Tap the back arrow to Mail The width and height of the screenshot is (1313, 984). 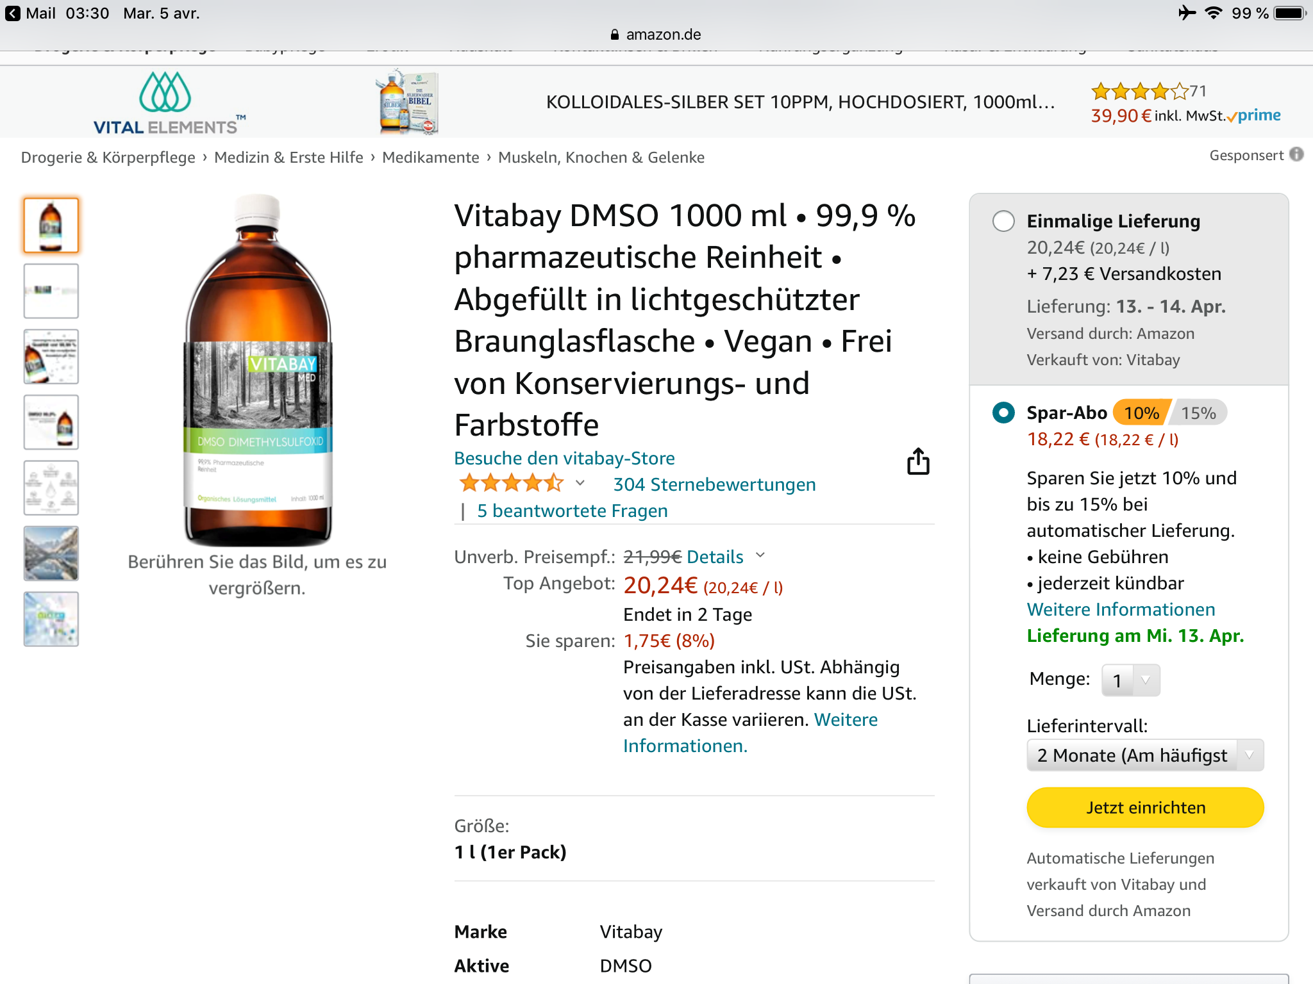[x=12, y=13]
